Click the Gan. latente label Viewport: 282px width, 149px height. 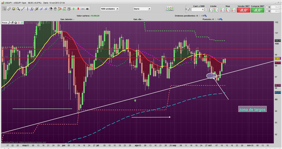click(x=67, y=19)
